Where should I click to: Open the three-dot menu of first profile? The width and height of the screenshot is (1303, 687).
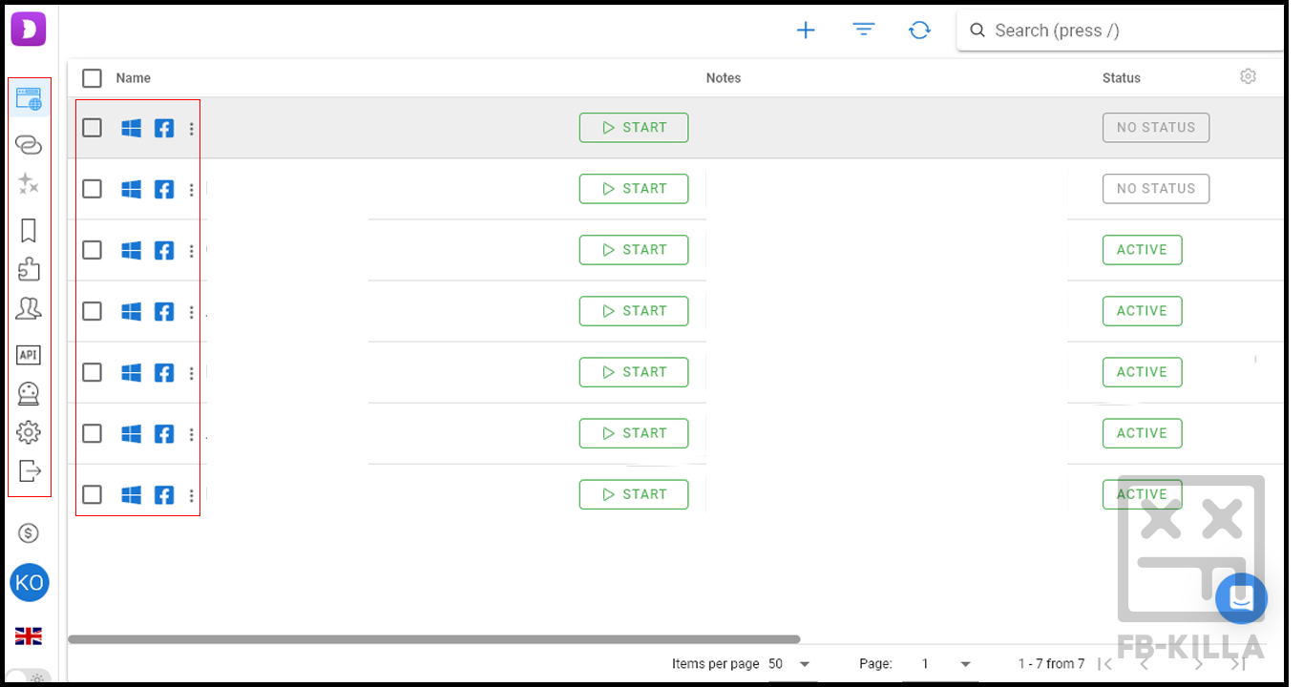tap(192, 129)
